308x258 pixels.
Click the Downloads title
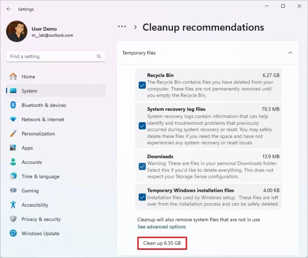pyautogui.click(x=160, y=156)
